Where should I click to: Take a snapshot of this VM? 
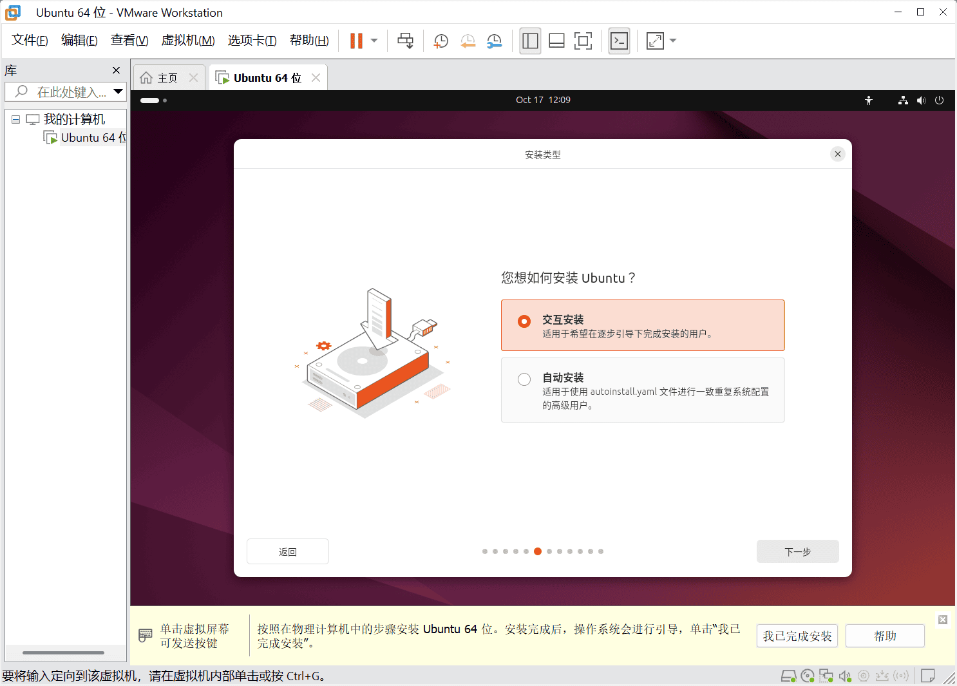point(441,41)
